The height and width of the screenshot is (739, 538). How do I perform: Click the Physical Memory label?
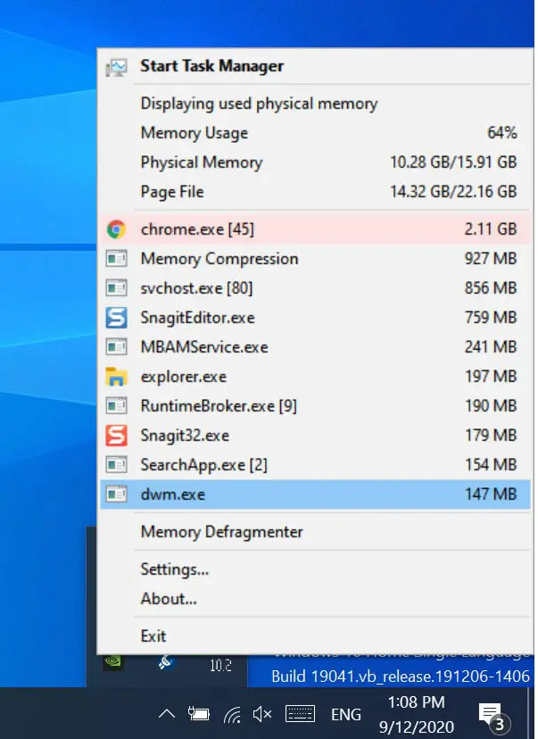pos(202,162)
